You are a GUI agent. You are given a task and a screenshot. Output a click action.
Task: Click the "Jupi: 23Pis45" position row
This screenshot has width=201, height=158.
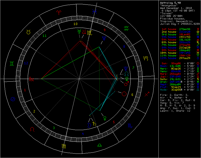tap(180, 76)
